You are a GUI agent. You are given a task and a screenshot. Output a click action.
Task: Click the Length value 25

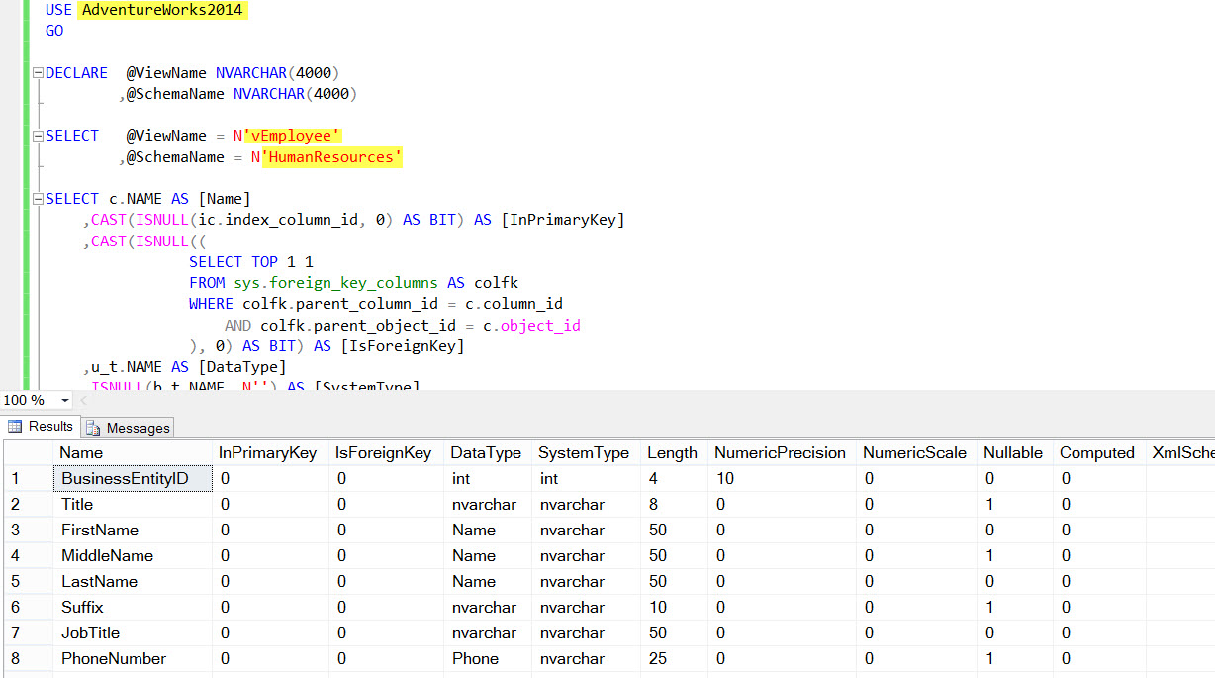[x=674, y=659]
